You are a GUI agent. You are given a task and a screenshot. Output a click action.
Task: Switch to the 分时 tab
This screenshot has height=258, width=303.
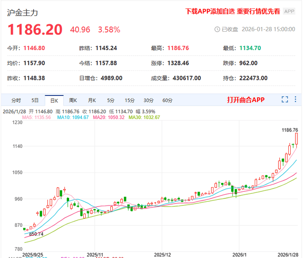click(x=16, y=100)
